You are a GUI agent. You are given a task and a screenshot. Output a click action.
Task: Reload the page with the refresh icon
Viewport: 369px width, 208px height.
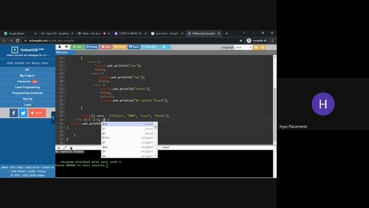[17, 40]
